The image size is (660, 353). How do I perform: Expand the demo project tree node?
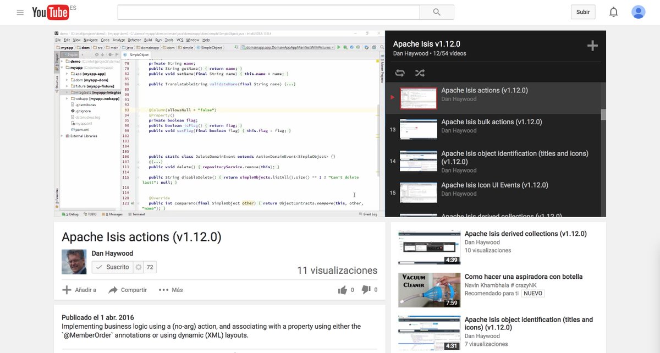(x=62, y=62)
